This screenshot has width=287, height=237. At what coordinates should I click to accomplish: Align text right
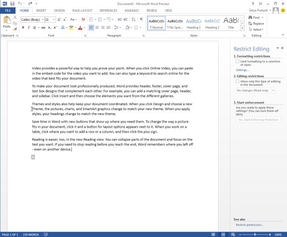pyautogui.click(x=103, y=27)
